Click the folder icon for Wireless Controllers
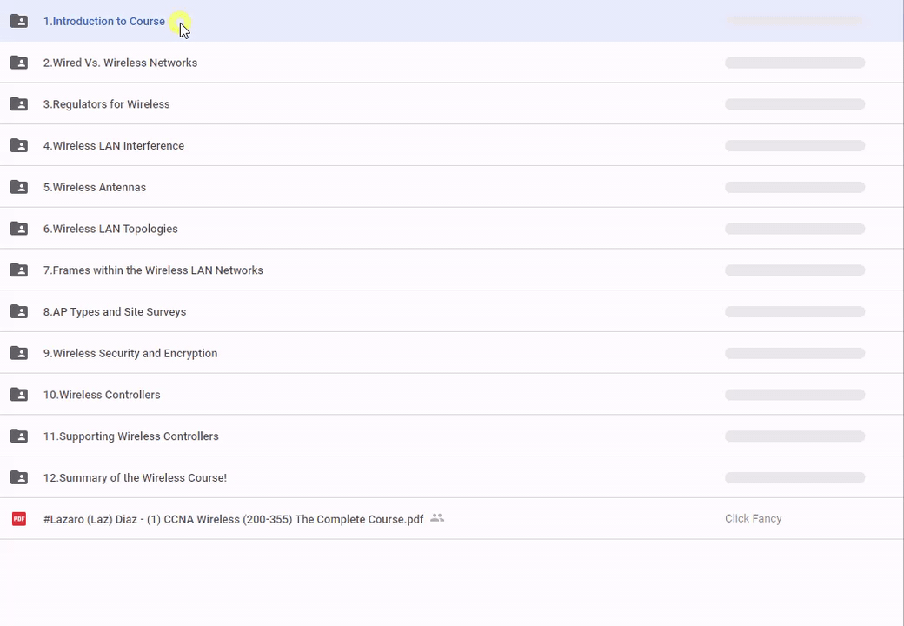The height and width of the screenshot is (626, 904). click(19, 395)
